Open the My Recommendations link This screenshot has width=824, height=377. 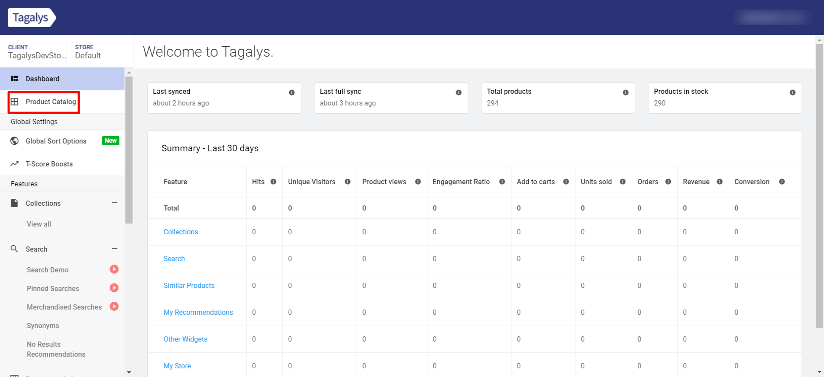[198, 312]
